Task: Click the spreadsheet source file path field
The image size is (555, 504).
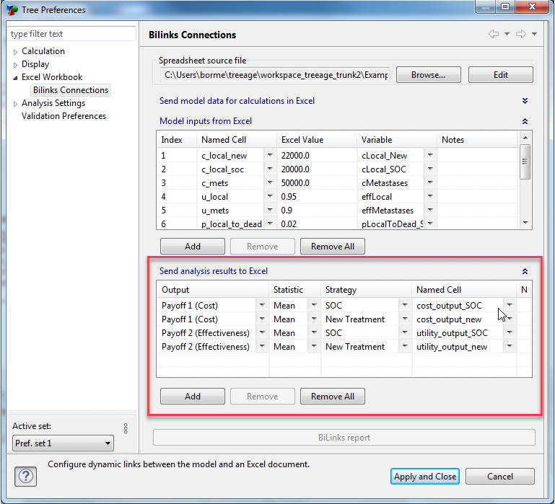Action: [x=275, y=75]
